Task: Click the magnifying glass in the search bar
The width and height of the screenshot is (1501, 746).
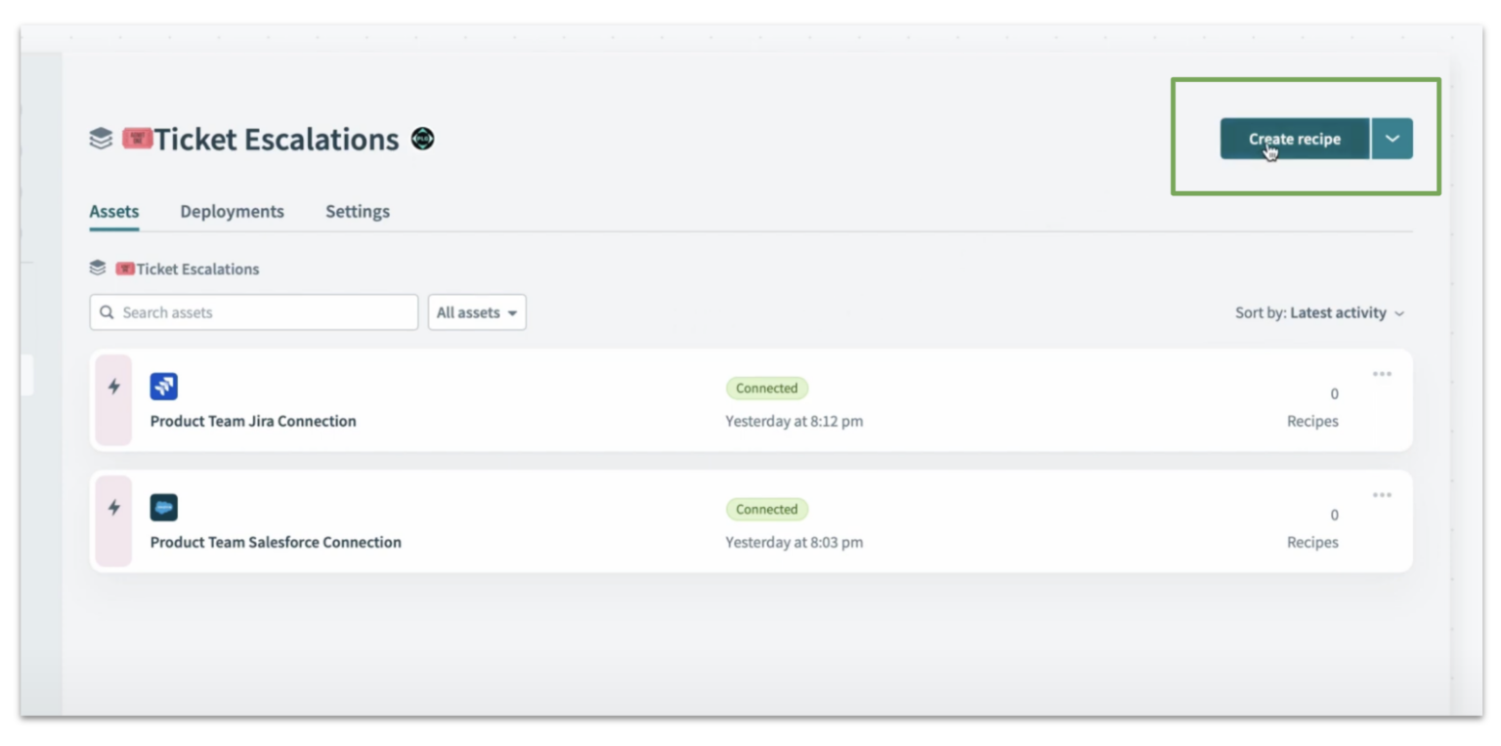Action: pyautogui.click(x=107, y=311)
